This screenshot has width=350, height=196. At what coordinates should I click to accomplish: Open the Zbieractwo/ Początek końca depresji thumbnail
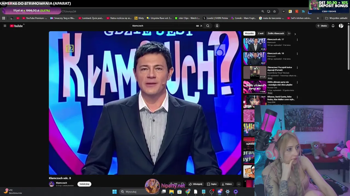pyautogui.click(x=255, y=72)
